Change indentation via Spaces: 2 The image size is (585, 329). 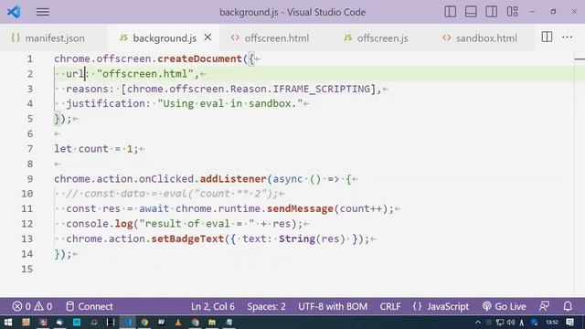(266, 307)
